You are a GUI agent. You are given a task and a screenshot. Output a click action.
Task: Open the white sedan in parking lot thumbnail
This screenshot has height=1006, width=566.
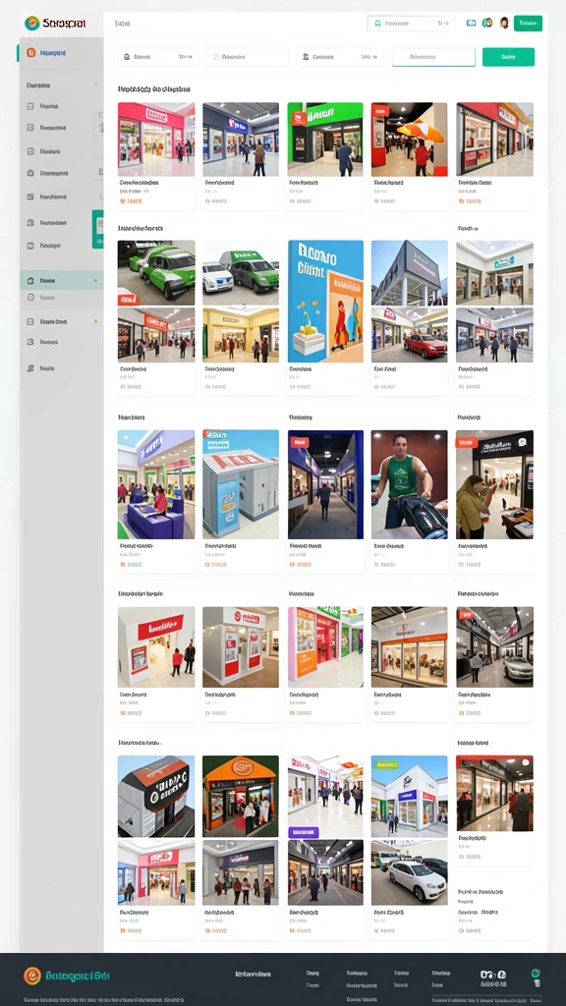coord(410,872)
